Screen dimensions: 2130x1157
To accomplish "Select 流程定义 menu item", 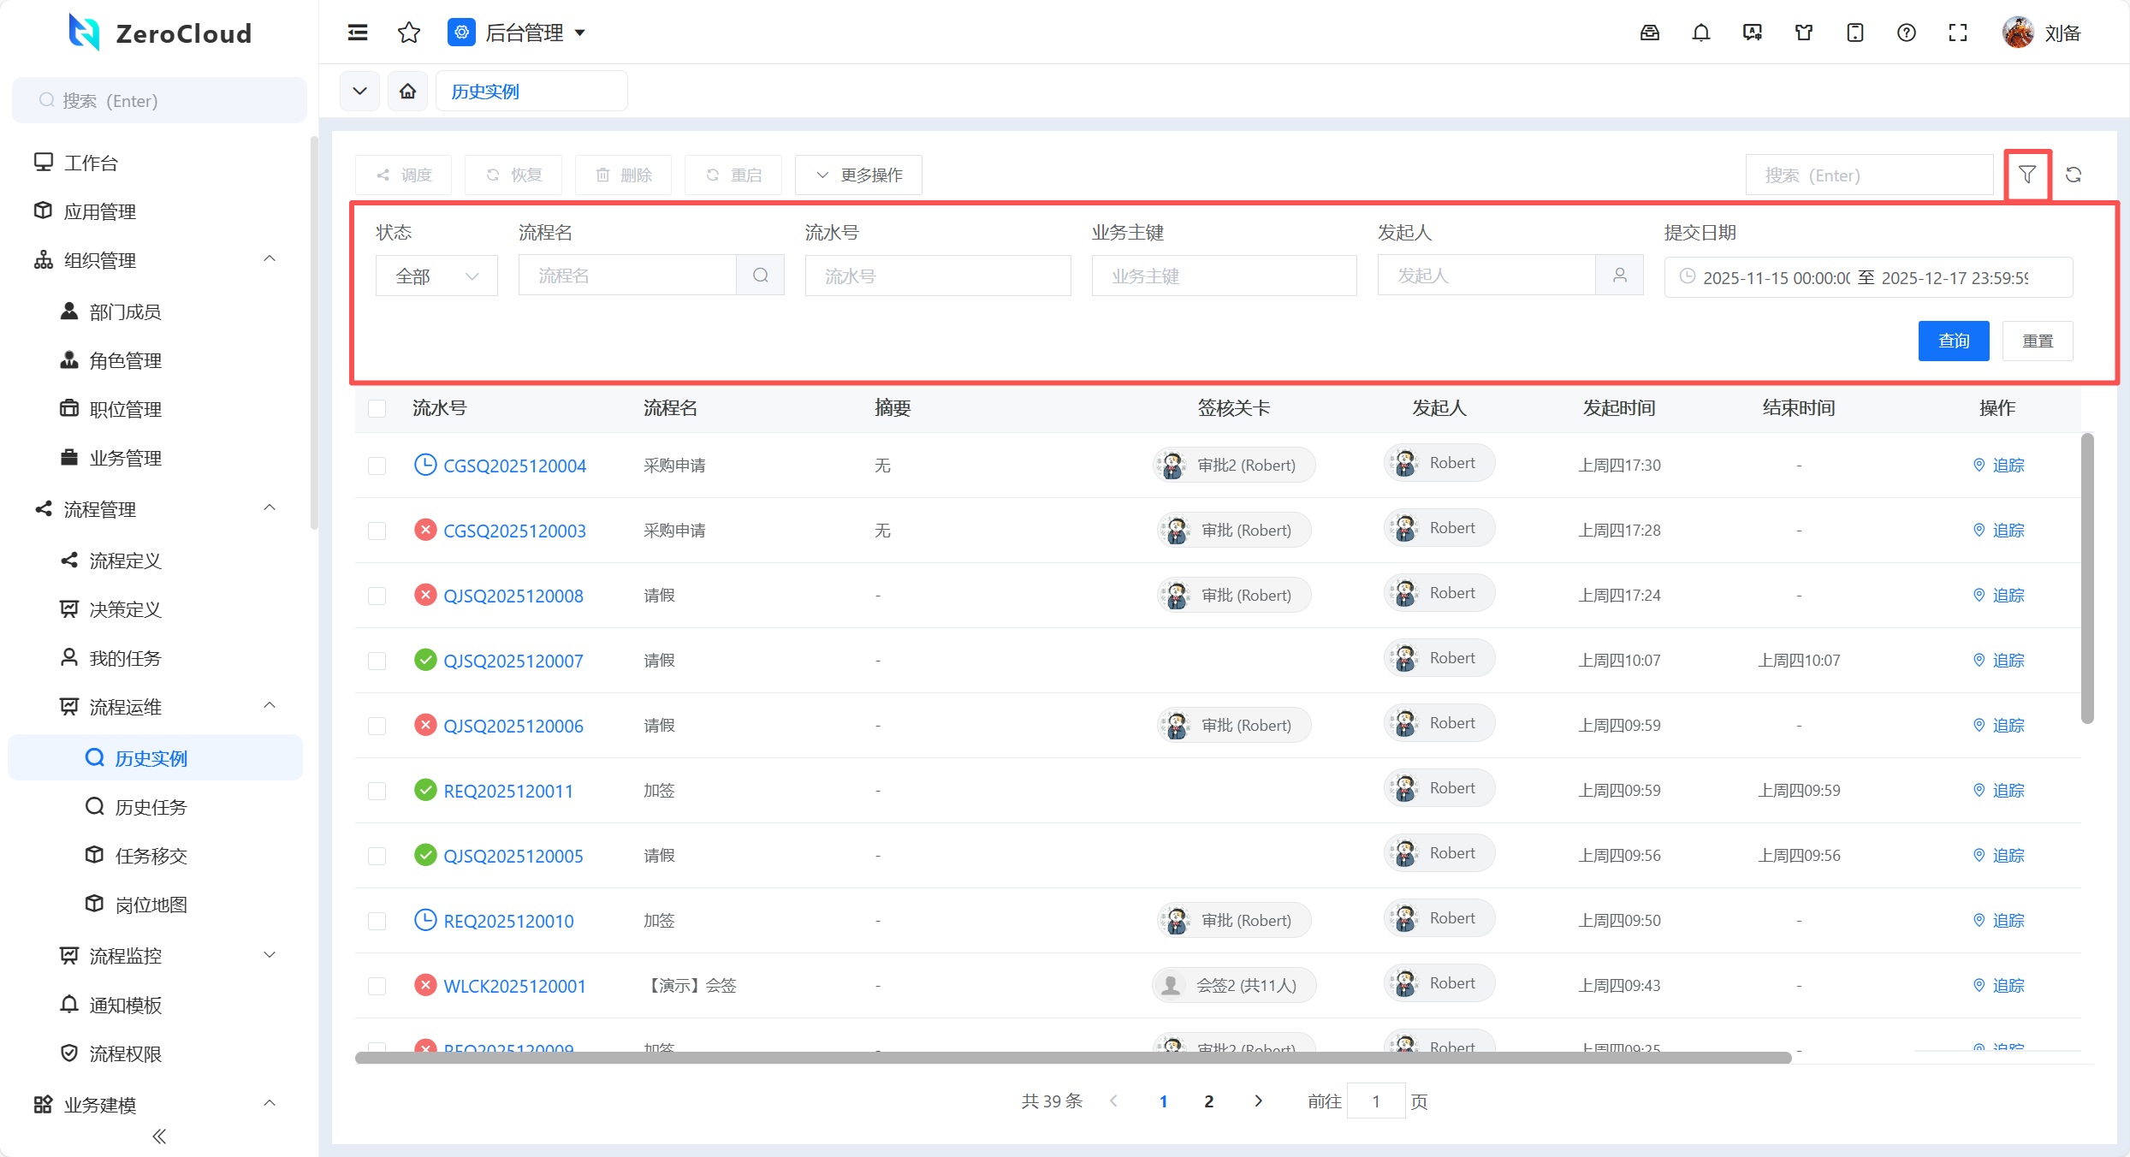I will pyautogui.click(x=125, y=561).
